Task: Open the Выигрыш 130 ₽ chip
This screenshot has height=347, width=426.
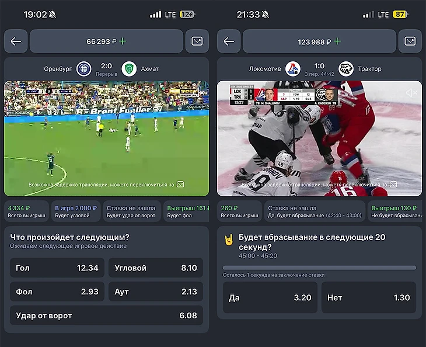Action: pyautogui.click(x=395, y=211)
